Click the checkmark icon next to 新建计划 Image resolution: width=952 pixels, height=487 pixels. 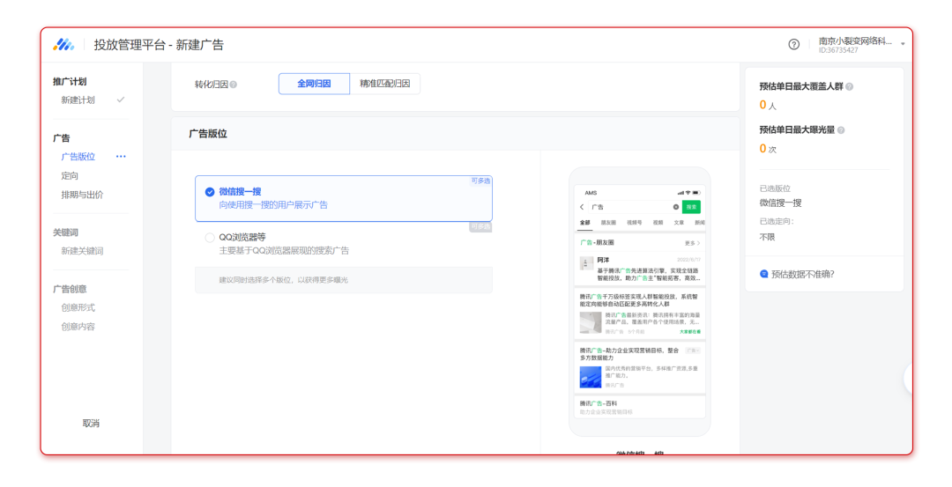(121, 100)
